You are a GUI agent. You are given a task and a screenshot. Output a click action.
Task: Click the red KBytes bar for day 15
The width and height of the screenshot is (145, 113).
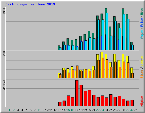pyautogui.click(x=68, y=101)
